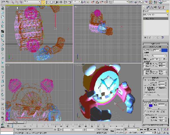Open the Schematic View icon
Image resolution: width=170 pixels, height=135 pixels.
150,2
